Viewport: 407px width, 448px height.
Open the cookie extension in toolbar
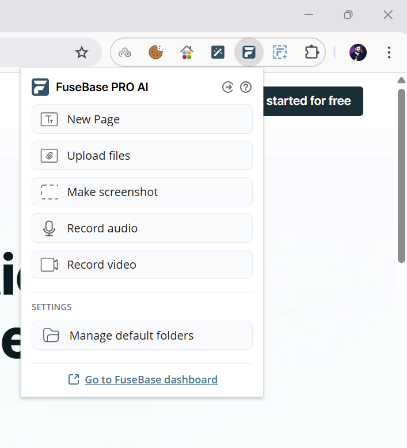tap(156, 52)
